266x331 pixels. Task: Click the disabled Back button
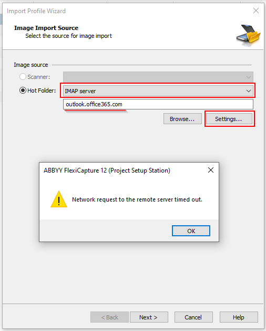(x=109, y=317)
